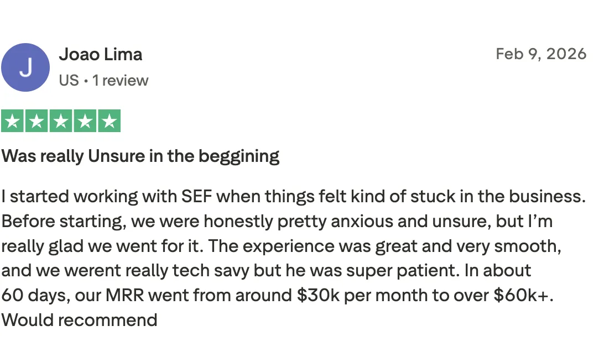Viewport: 604px width, 347px height.
Task: Click the third green rating star
Action: point(61,121)
